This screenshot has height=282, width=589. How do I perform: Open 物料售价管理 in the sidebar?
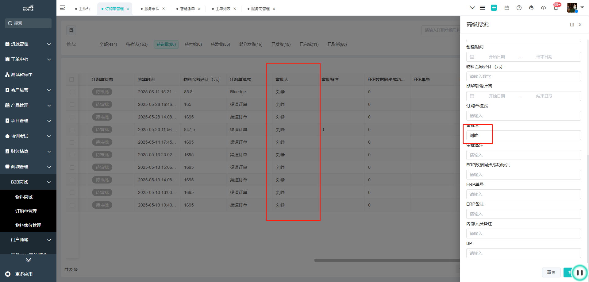click(x=28, y=225)
